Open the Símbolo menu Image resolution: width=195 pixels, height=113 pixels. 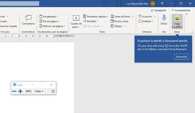coord(146,21)
